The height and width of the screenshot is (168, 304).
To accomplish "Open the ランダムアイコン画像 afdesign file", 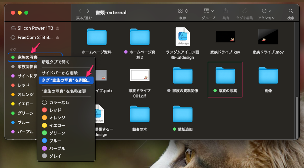I will coord(182,37).
